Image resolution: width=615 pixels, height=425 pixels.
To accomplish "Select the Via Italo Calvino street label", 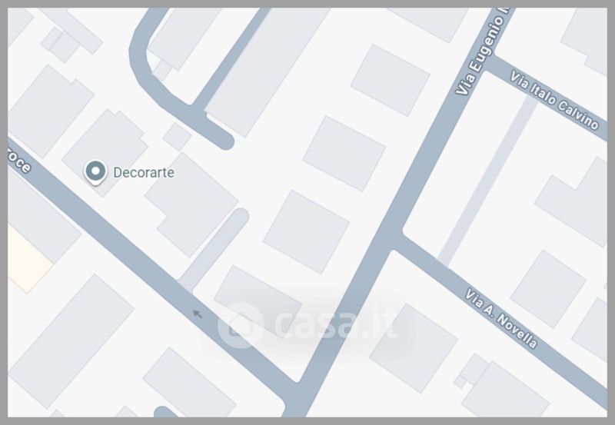I will [553, 100].
